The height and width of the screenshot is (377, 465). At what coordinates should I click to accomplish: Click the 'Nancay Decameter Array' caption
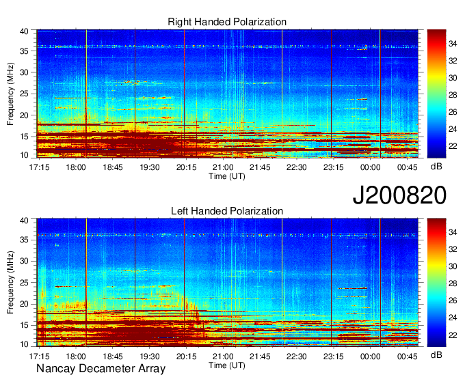tap(101, 369)
